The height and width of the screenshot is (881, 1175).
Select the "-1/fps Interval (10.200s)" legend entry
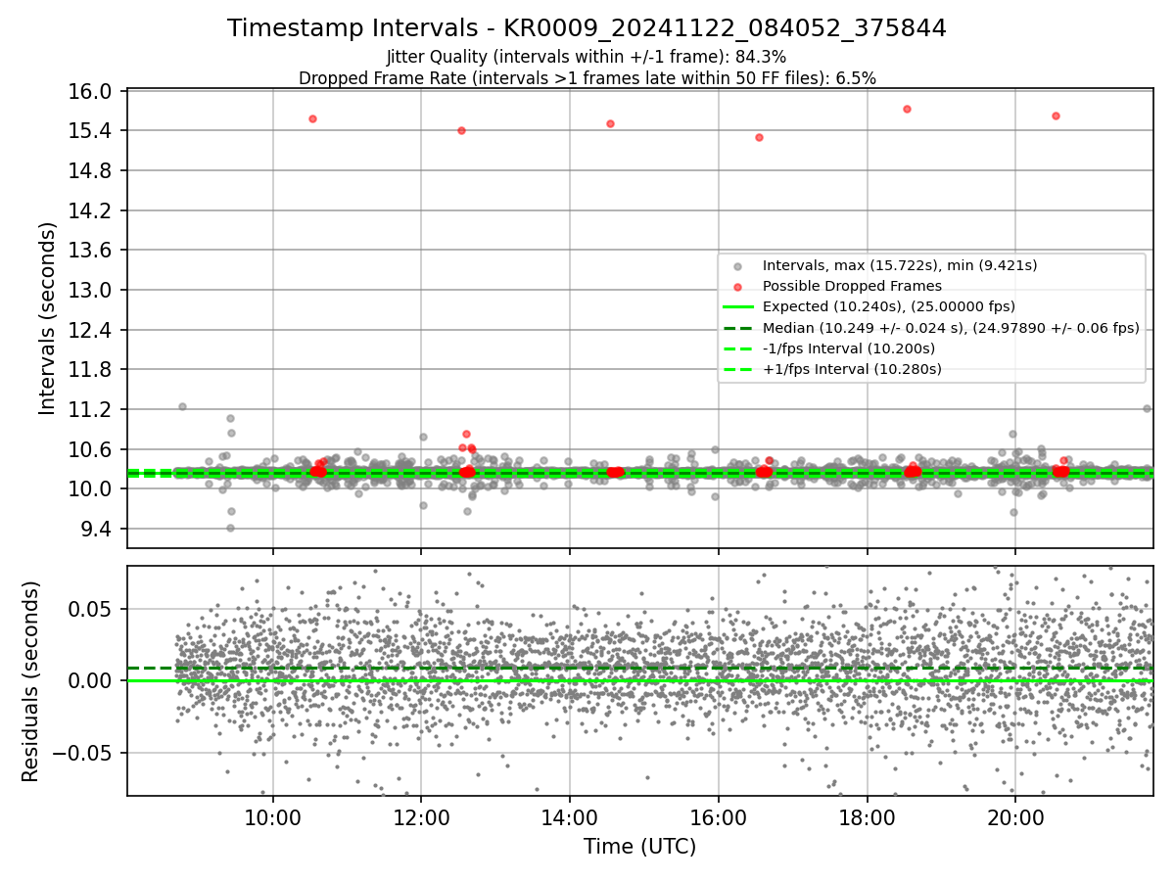848,348
